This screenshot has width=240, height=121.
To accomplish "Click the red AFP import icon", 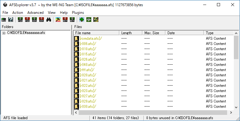I will click(x=65, y=19).
